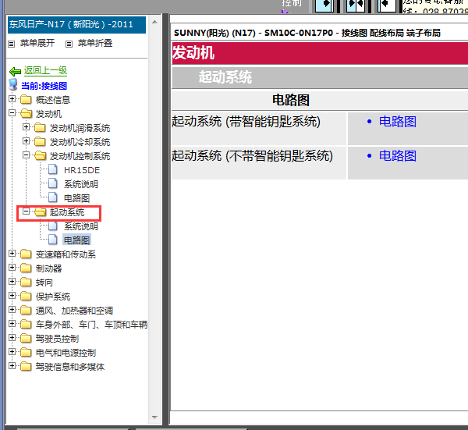Click 制动器 folder icon
468x430 pixels.
tap(26, 268)
